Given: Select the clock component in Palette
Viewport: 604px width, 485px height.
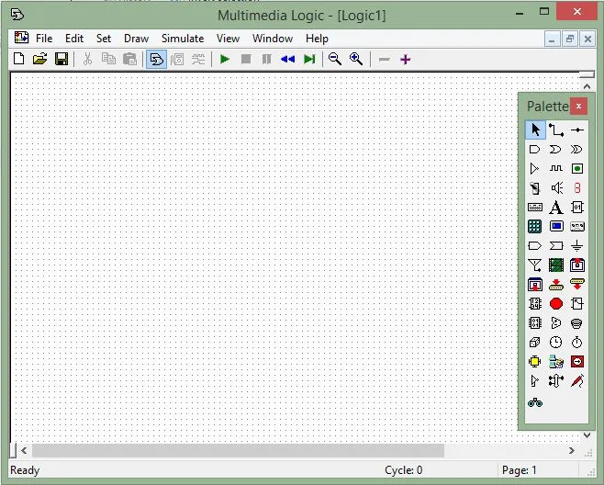Looking at the screenshot, I should click(x=556, y=343).
